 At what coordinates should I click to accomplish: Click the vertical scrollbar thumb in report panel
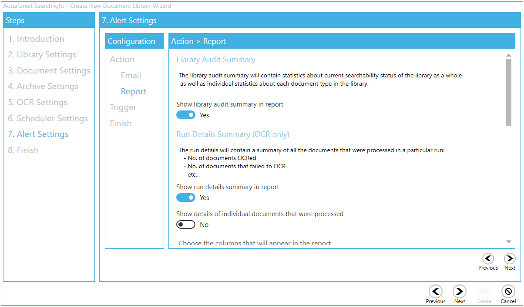[508, 92]
